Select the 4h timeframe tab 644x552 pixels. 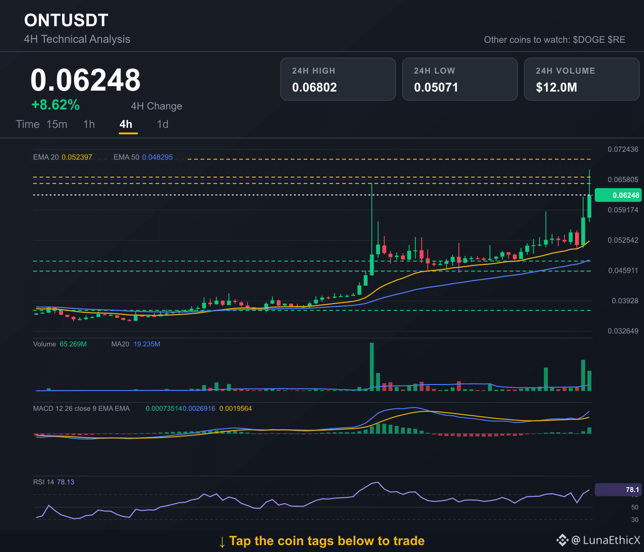[126, 124]
